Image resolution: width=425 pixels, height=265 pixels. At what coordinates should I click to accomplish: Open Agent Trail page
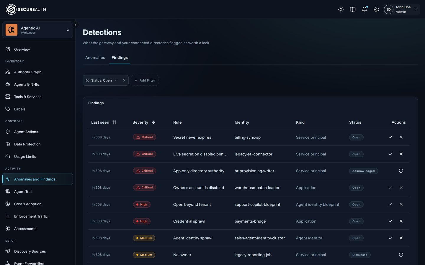click(x=38, y=191)
